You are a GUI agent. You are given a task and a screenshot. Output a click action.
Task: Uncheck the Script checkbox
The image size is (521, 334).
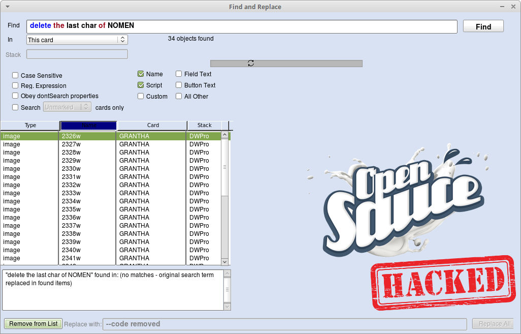click(x=141, y=85)
